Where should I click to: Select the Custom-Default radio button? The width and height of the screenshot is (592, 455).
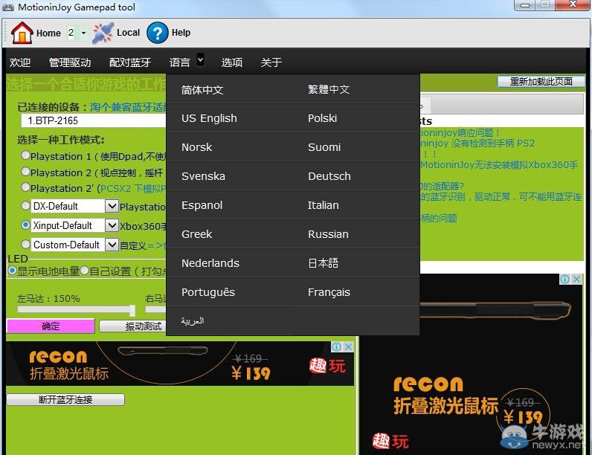(26, 244)
